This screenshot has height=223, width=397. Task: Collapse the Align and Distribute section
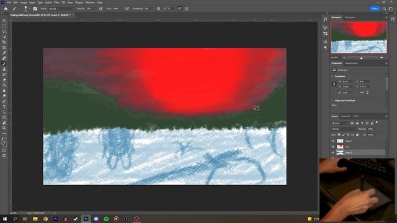(332, 100)
